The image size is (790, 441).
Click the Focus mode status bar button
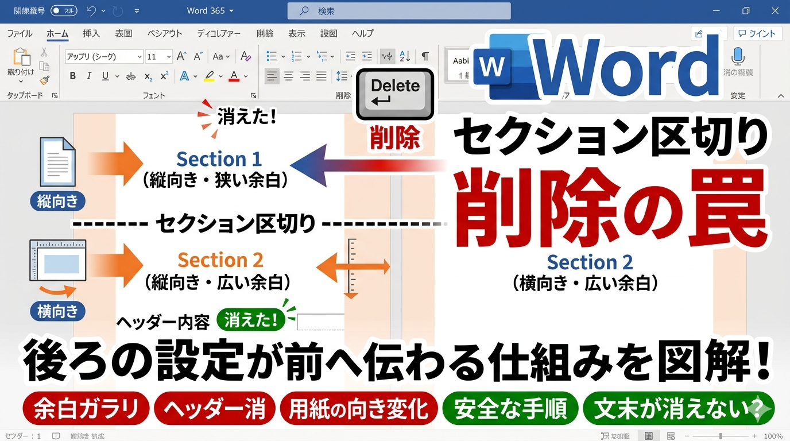click(614, 436)
